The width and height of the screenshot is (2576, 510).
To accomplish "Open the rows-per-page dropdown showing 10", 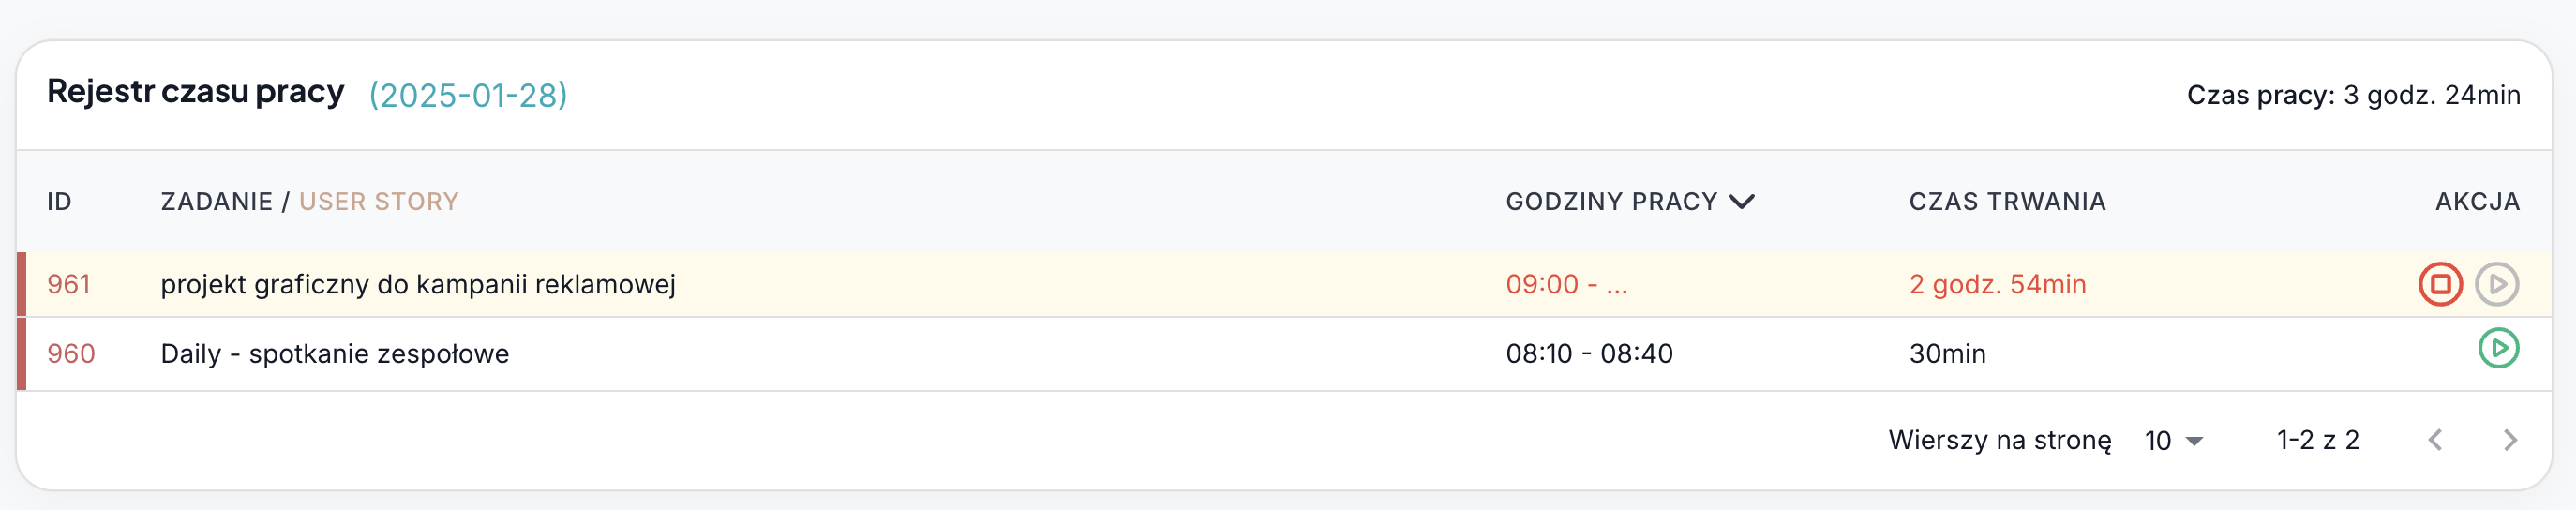I will coord(2174,441).
